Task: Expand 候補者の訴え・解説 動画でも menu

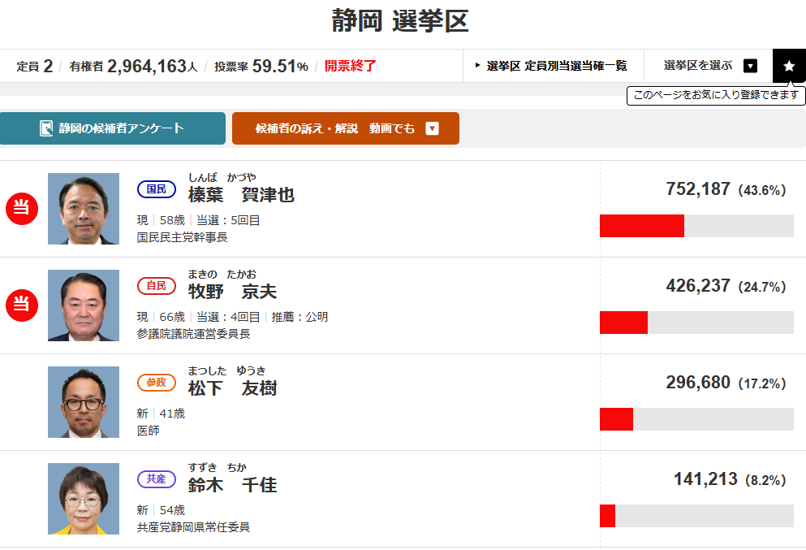Action: coord(432,128)
